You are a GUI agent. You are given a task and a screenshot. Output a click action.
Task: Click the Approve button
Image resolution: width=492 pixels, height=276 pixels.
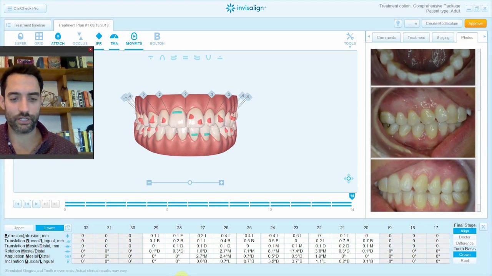coord(475,23)
